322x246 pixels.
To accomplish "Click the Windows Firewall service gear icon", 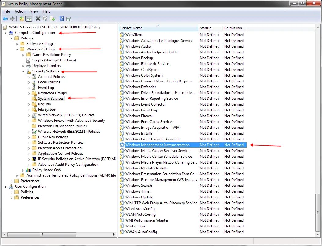I will click(x=122, y=116).
